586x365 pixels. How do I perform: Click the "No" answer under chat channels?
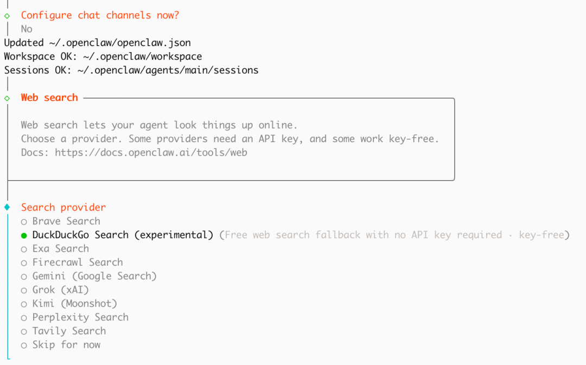click(x=27, y=29)
